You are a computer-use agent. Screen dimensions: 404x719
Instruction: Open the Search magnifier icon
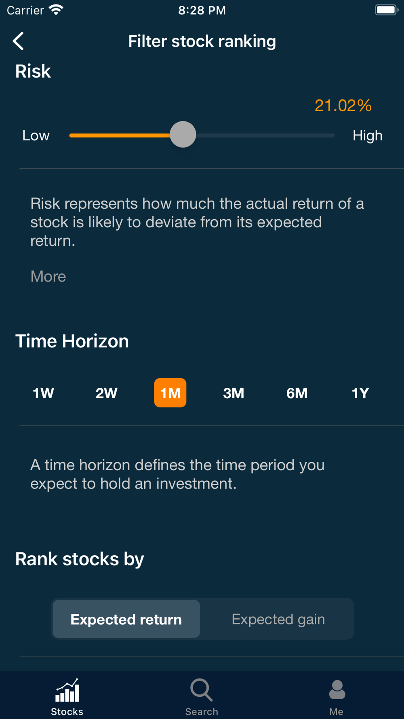(202, 690)
